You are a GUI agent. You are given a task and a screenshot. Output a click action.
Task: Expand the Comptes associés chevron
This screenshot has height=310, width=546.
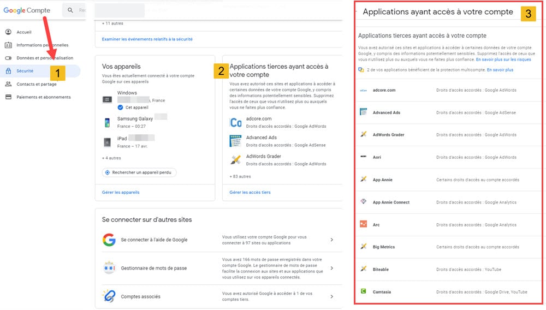pos(331,296)
